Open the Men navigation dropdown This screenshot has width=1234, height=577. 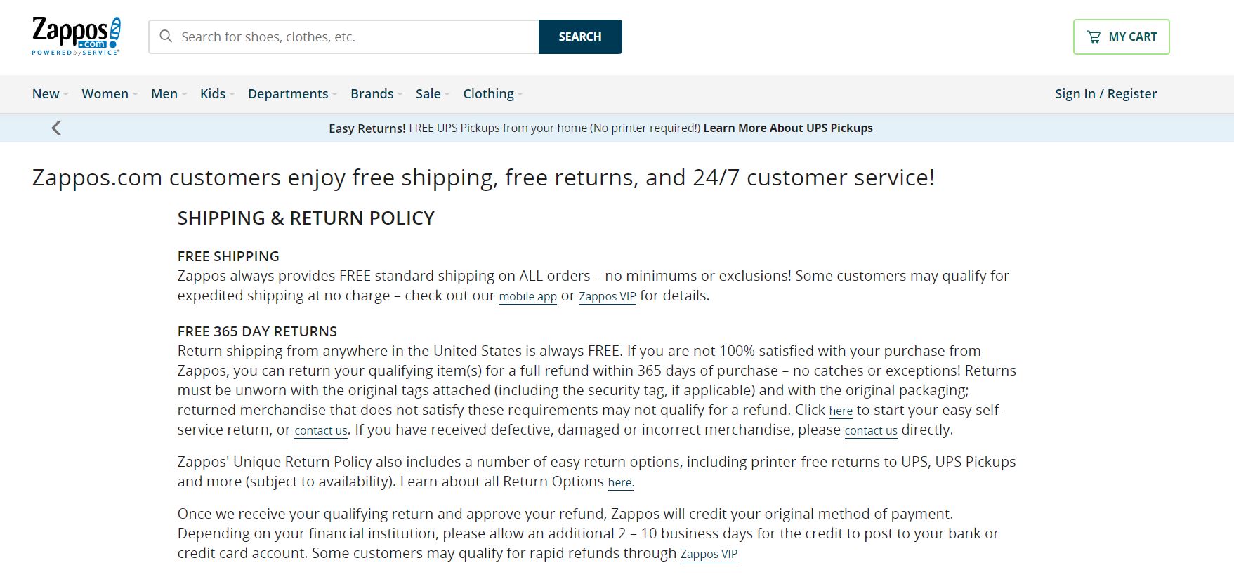pos(169,94)
